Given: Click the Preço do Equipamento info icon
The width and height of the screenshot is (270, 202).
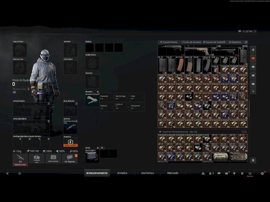Looking at the screenshot, I should pos(39,80).
